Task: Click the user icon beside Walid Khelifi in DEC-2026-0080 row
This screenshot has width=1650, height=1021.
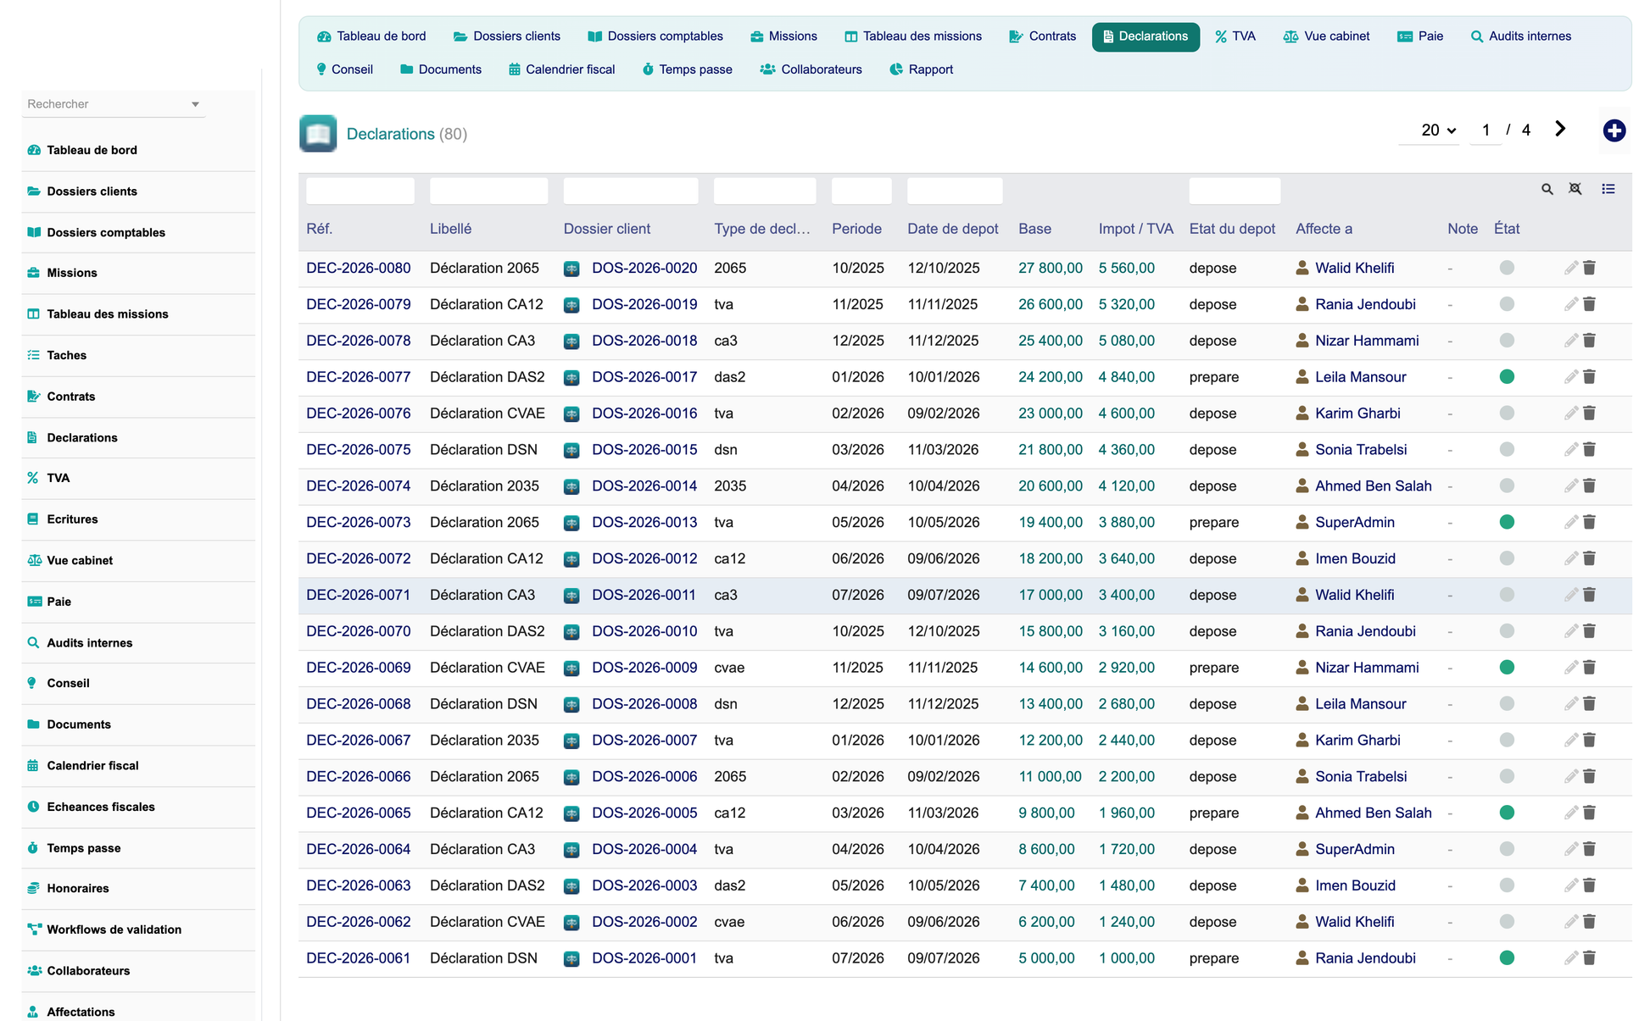Action: (1302, 268)
